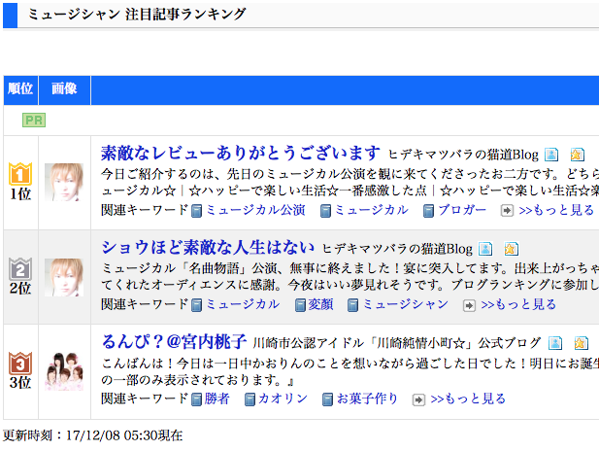Click book icon before お菓子作り keyword
Image resolution: width=599 pixels, height=451 pixels.
click(327, 399)
